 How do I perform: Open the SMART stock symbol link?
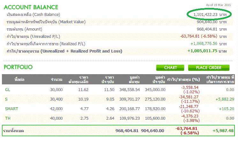click(x=11, y=109)
